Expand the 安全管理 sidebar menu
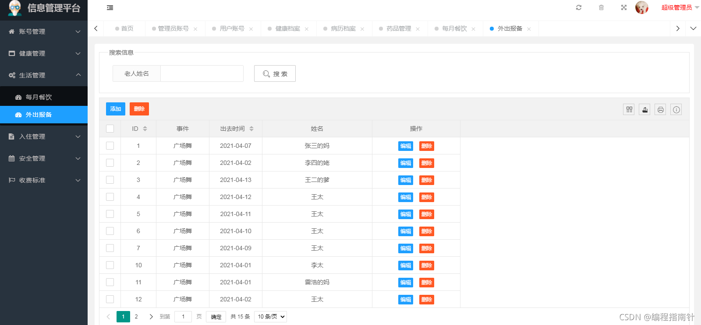 coord(44,158)
